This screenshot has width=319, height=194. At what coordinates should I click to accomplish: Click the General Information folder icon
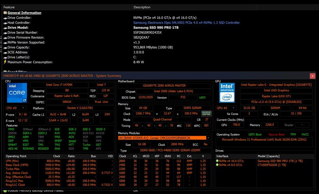[5, 13]
